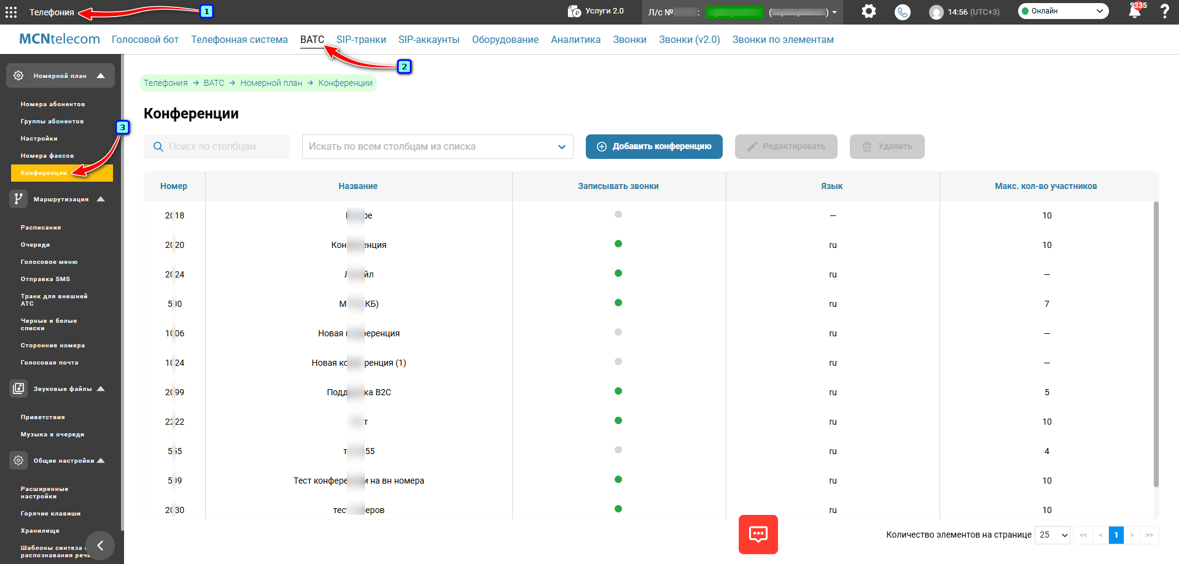Open account selector dropdown arrow

click(x=835, y=12)
